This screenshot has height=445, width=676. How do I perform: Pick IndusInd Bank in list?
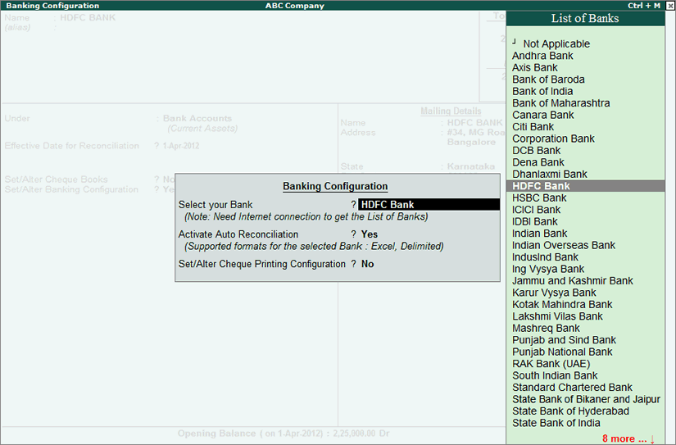(x=545, y=257)
